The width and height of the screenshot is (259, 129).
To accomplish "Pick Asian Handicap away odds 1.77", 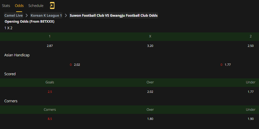I will coord(228,65).
